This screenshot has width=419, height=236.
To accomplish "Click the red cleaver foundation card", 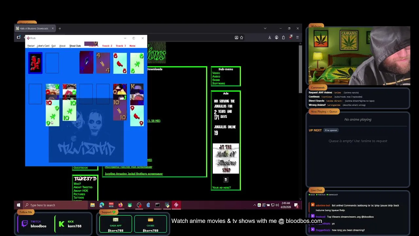I will [120, 63].
